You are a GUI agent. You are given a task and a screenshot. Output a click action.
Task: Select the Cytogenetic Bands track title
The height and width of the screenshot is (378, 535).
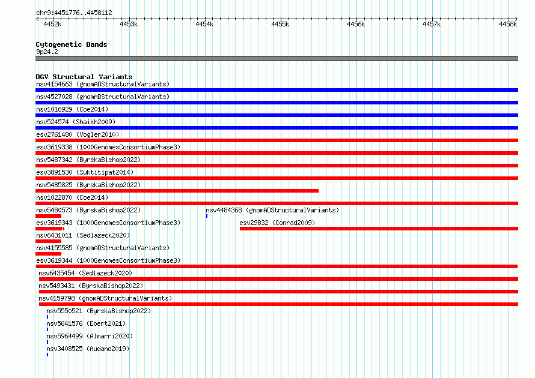click(72, 44)
